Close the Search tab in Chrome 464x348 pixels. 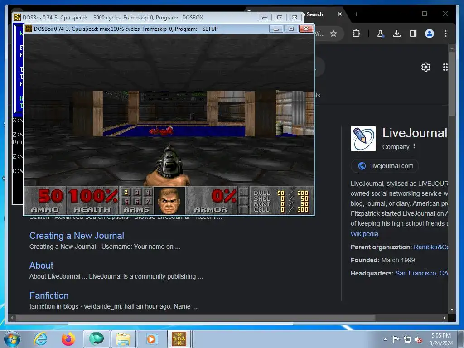point(340,14)
